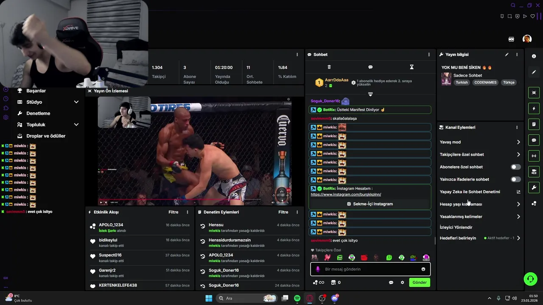This screenshot has width=543, height=305.
Task: Click the shop icon with count 0
Action: [x=336, y=283]
